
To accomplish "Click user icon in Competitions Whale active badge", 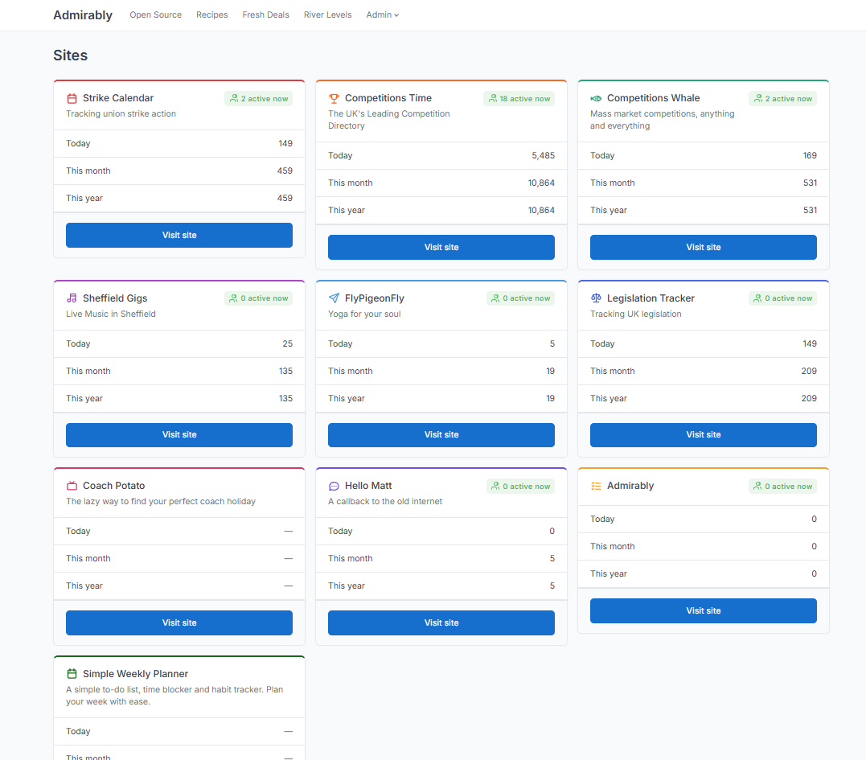I will [x=758, y=98].
